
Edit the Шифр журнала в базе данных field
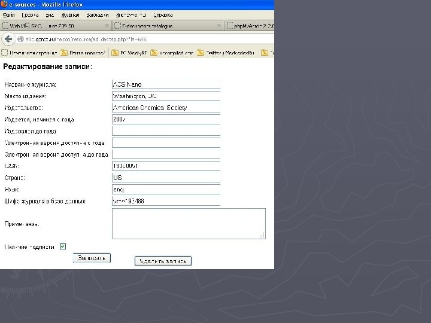[x=166, y=201]
